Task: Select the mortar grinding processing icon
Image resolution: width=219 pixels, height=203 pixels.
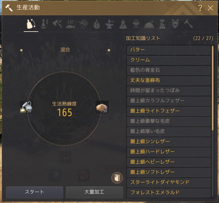Action: coord(44,24)
